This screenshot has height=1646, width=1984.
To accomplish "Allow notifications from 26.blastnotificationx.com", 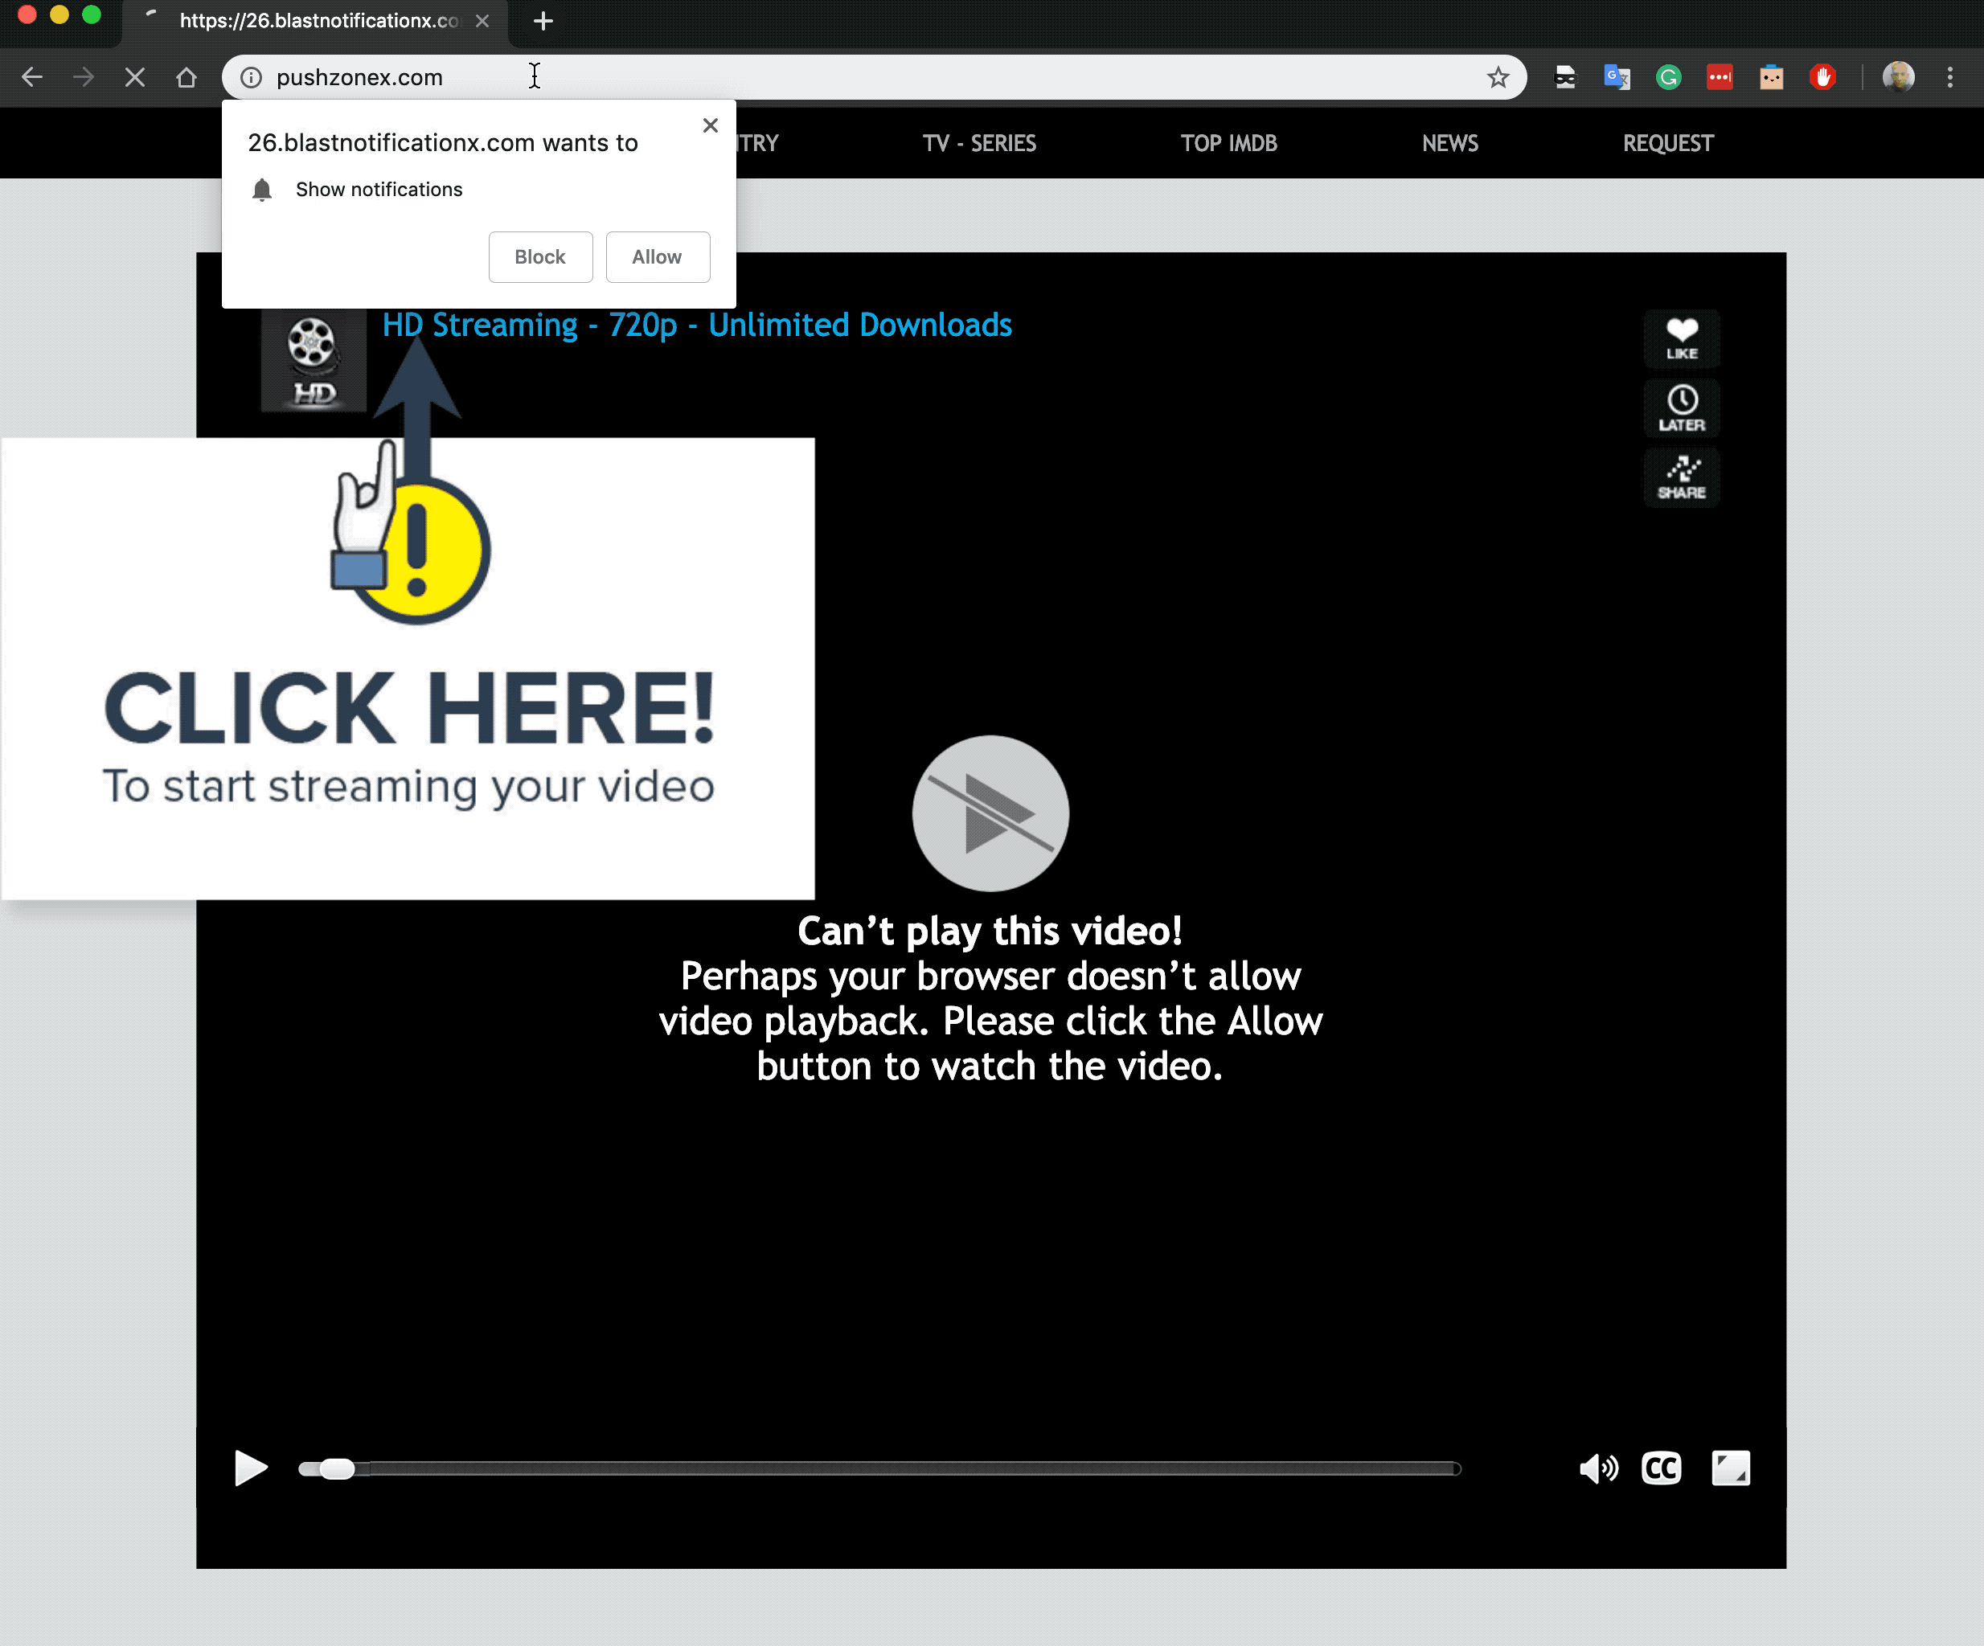I will pos(657,257).
